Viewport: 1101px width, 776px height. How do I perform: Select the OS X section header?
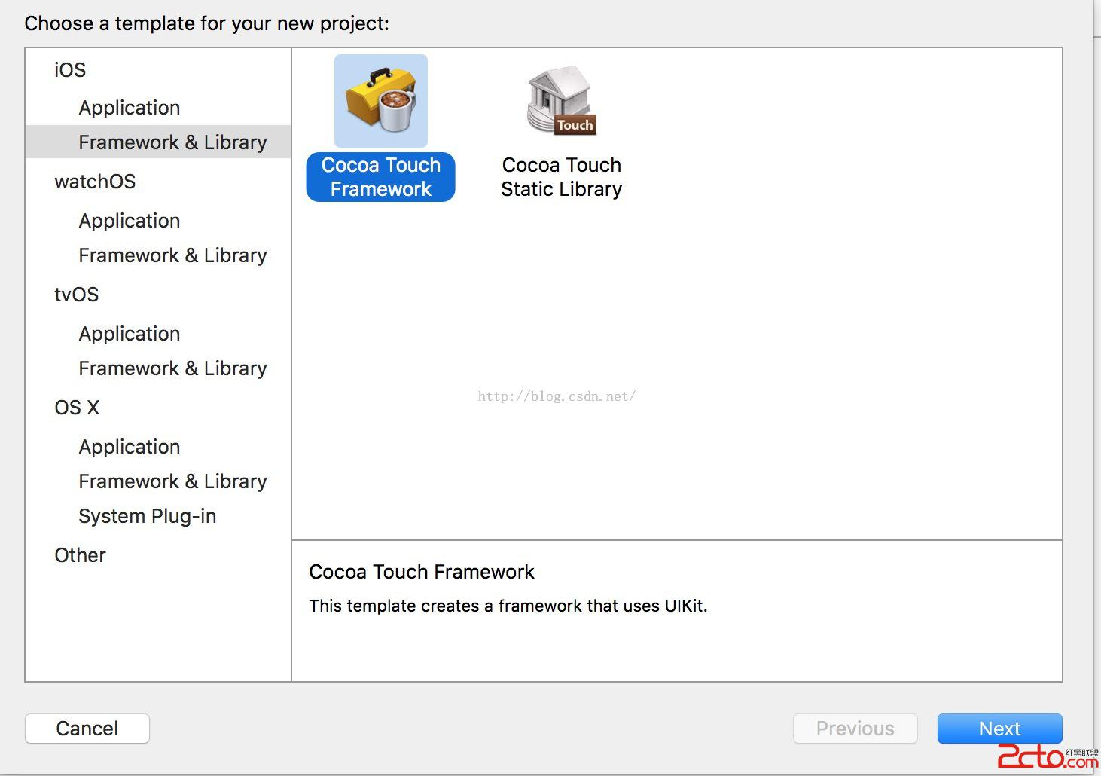coord(77,408)
